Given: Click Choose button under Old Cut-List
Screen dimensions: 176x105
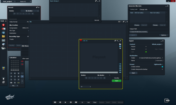Looking at the screenshot, I should (137, 25).
